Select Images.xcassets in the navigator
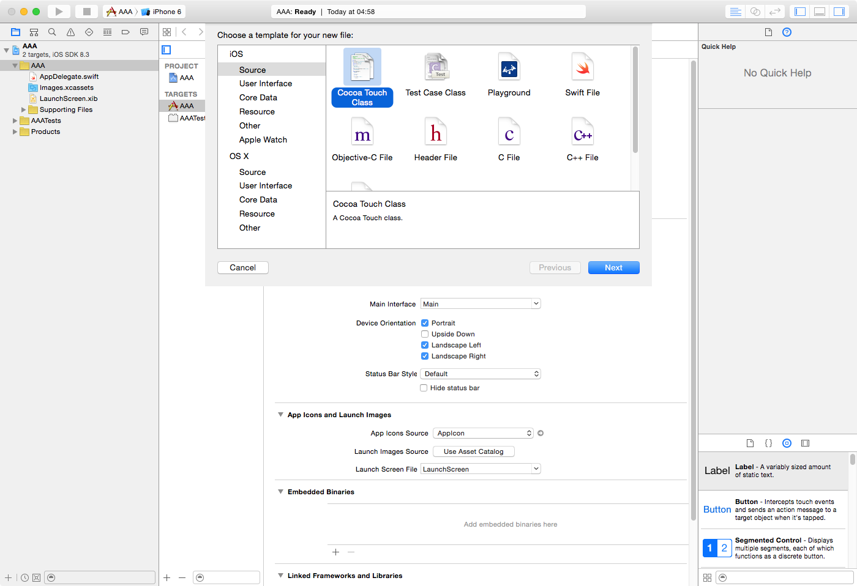857x586 pixels. 67,87
